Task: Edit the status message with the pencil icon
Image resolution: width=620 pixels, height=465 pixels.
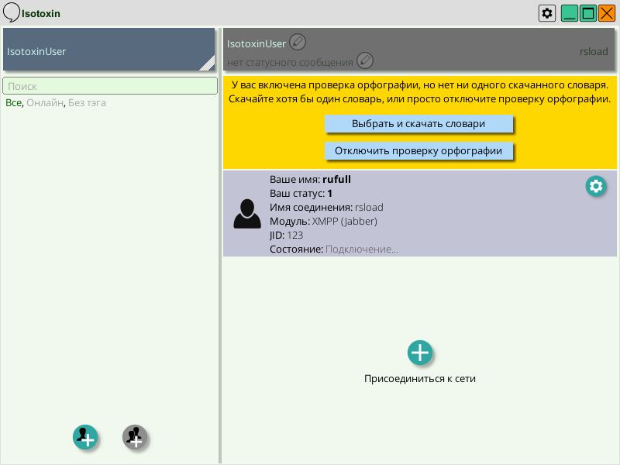Action: coord(364,60)
